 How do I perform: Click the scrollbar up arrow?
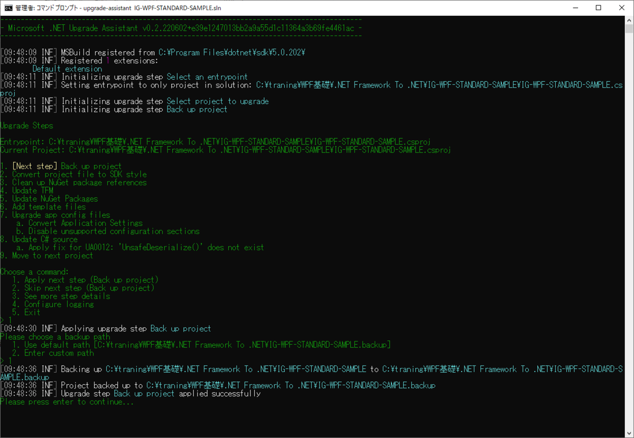628,20
